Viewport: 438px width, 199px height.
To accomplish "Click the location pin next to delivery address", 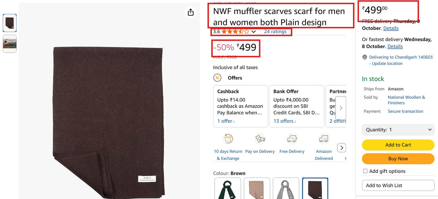I will [365, 57].
